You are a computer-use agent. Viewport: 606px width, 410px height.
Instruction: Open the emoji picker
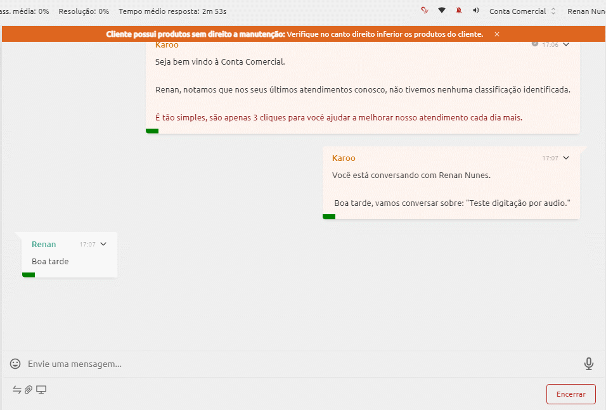pyautogui.click(x=15, y=364)
